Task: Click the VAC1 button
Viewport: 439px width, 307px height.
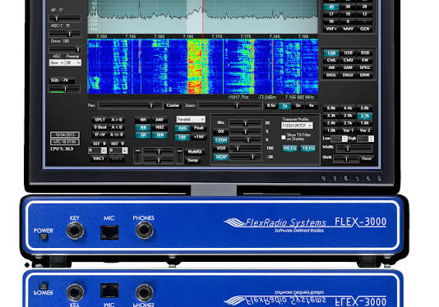Action: point(99,158)
